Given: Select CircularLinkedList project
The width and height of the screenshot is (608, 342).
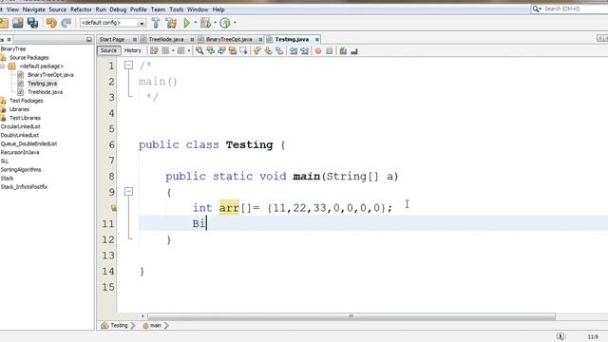Looking at the screenshot, I should pos(20,126).
